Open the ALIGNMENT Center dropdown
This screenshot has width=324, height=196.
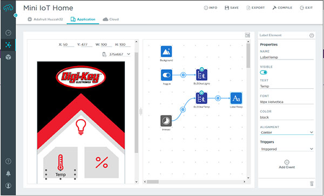(287, 133)
